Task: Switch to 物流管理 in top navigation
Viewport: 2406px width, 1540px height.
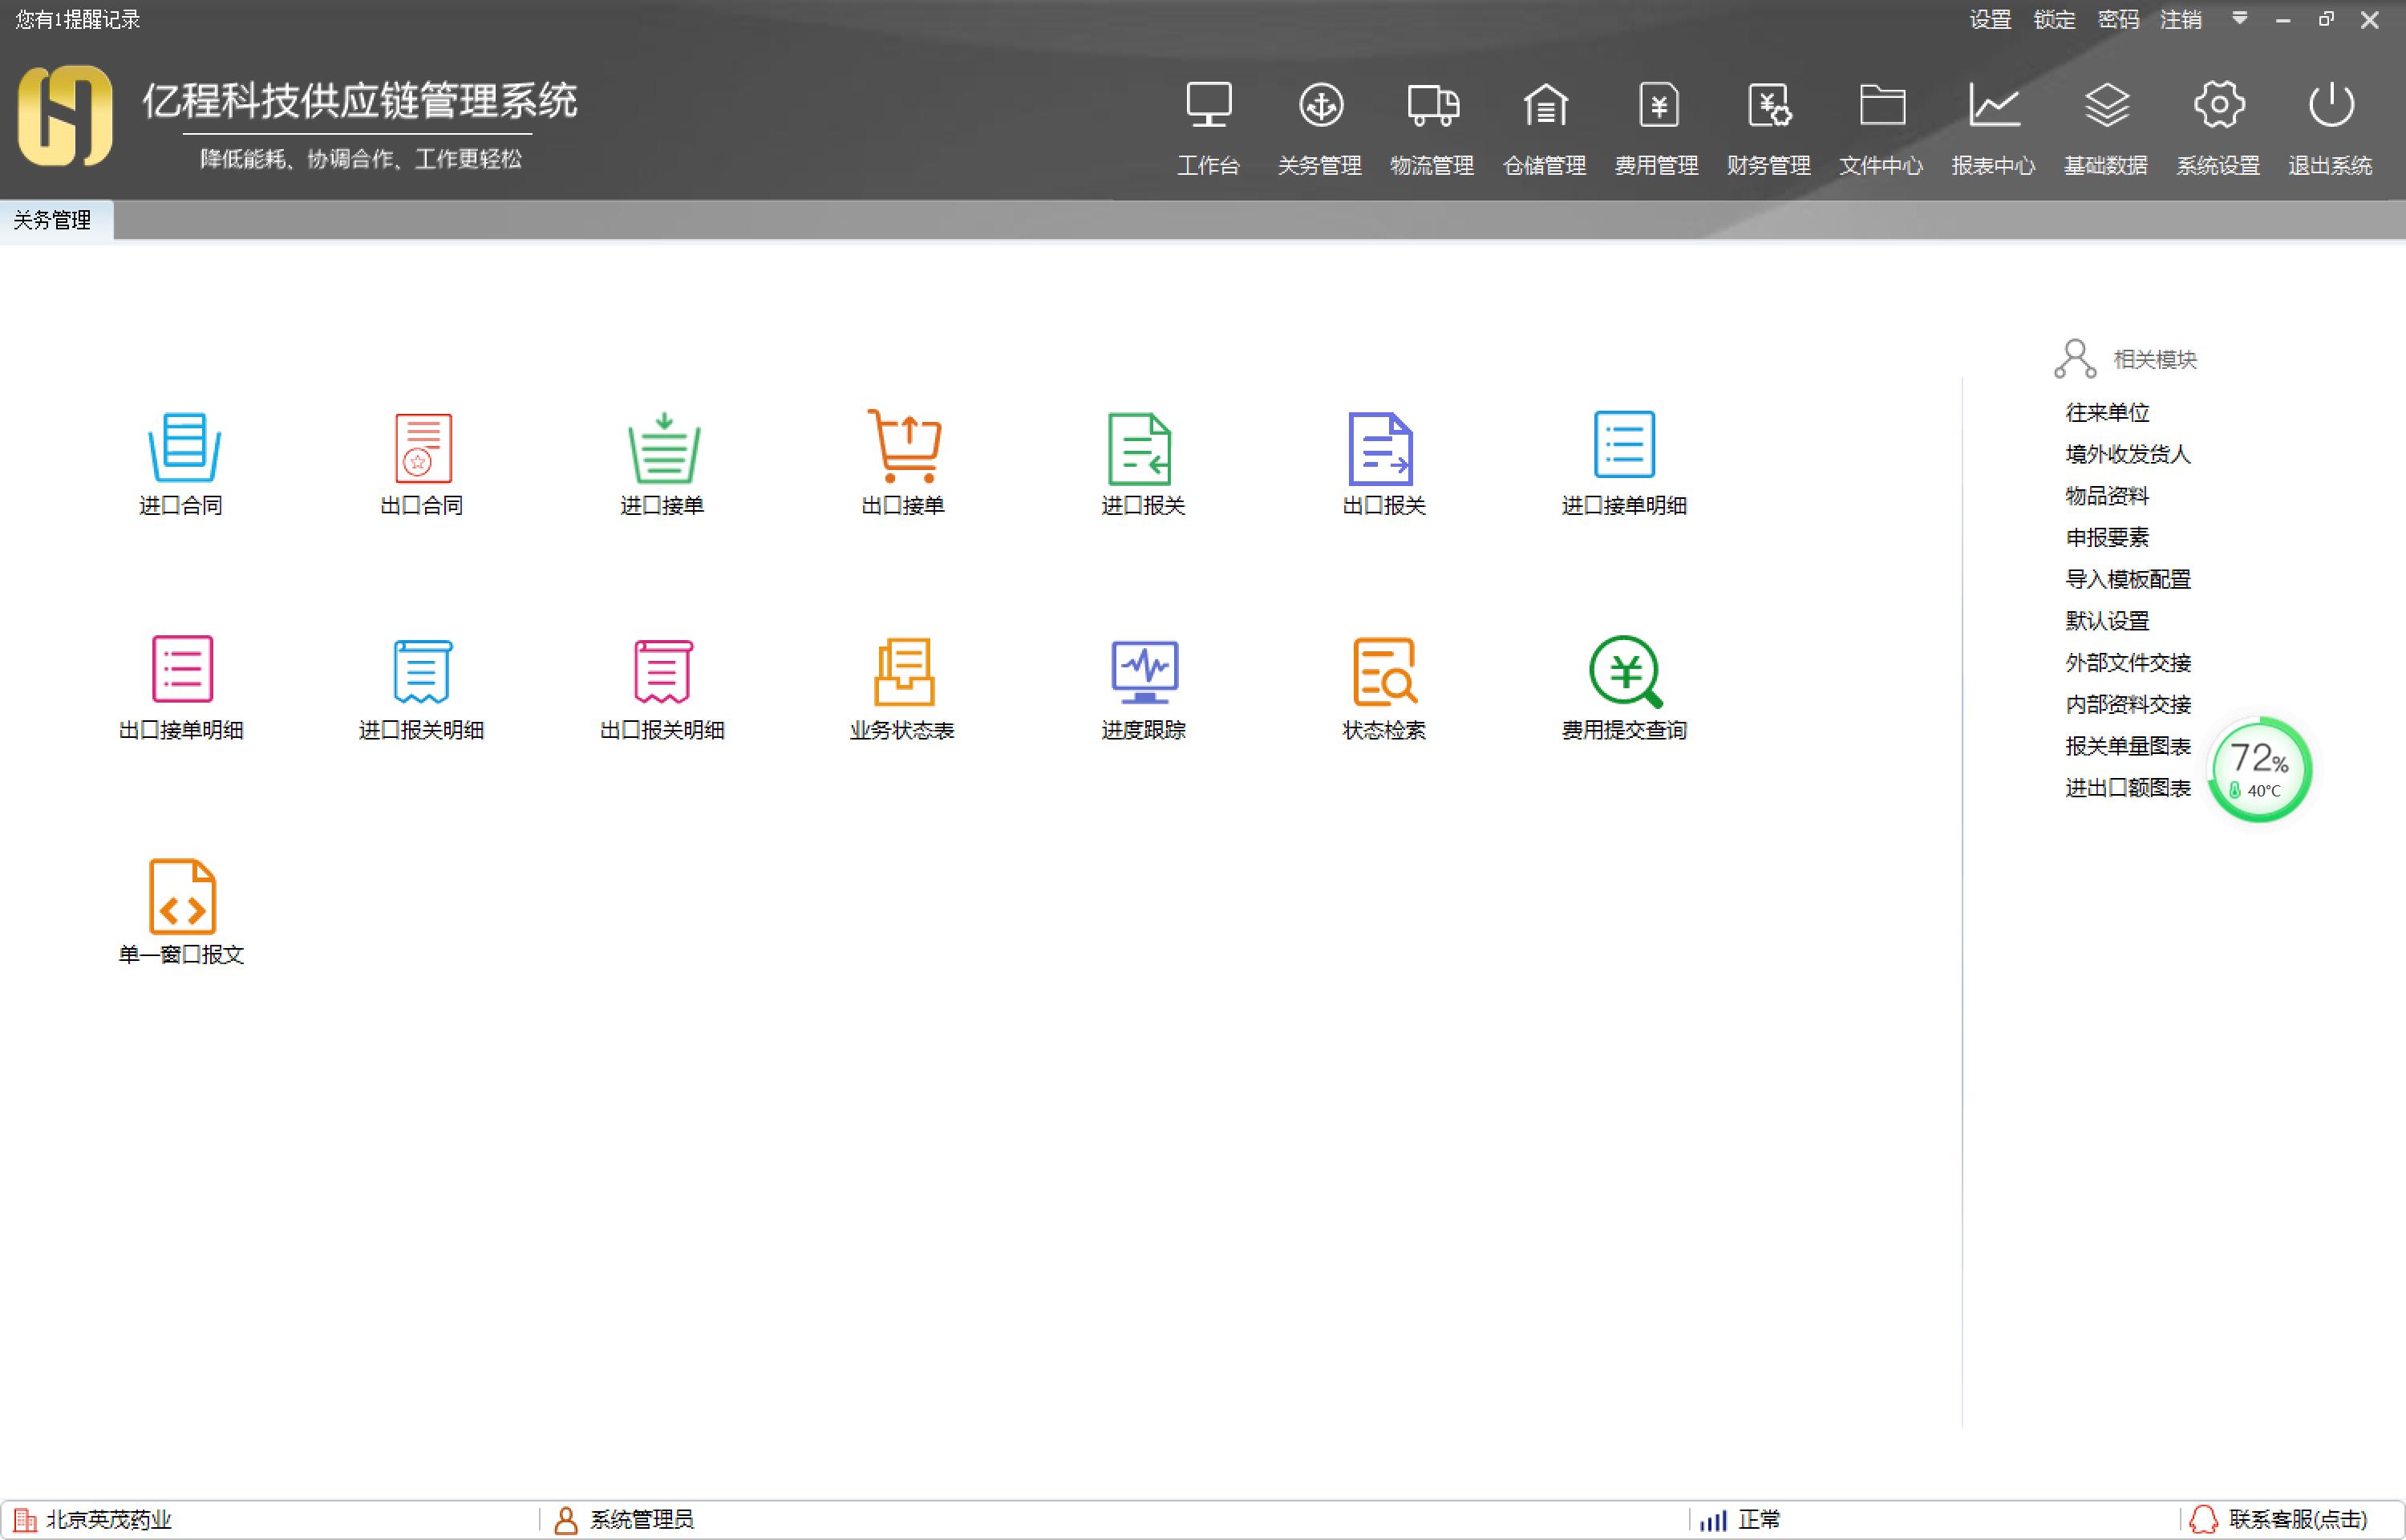Action: coord(1432,125)
